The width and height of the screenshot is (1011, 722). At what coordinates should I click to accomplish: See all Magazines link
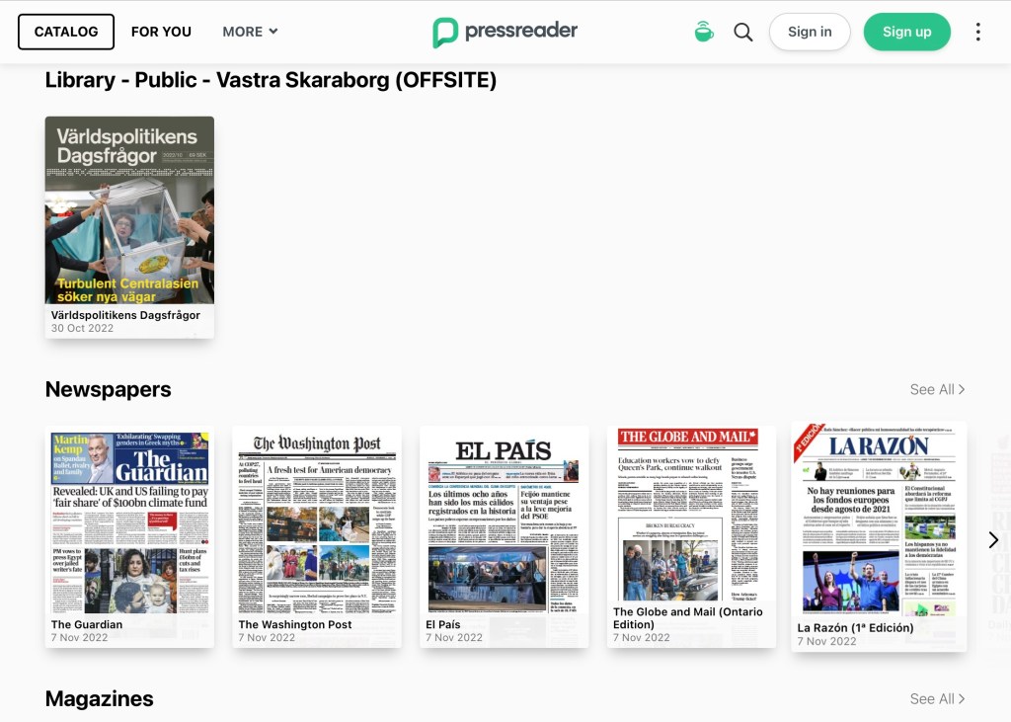937,698
